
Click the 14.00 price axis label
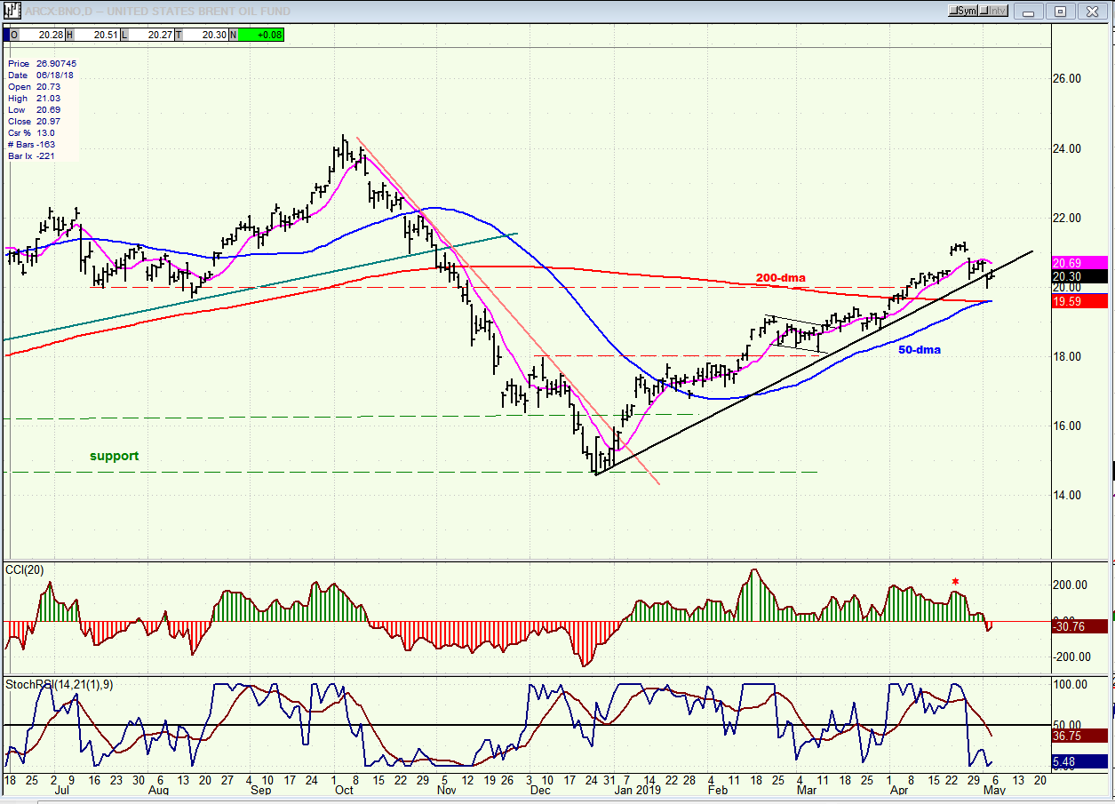coord(1066,496)
